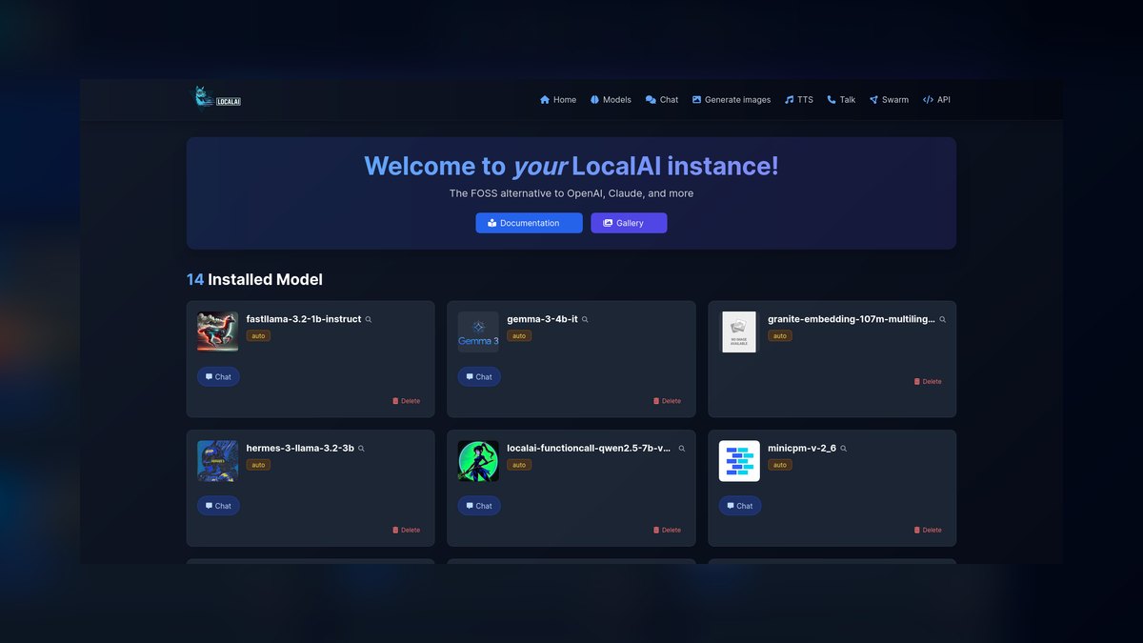
Task: Click the minicpm-v-2_6 model thumbnail
Action: click(x=739, y=461)
